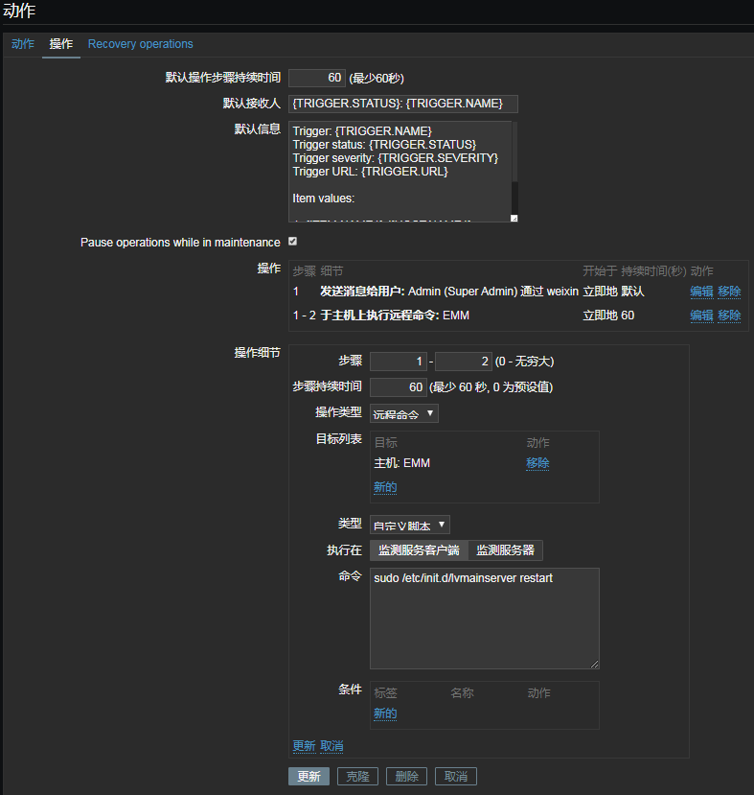
Task: Edit the weixin send message operation
Action: tap(701, 292)
